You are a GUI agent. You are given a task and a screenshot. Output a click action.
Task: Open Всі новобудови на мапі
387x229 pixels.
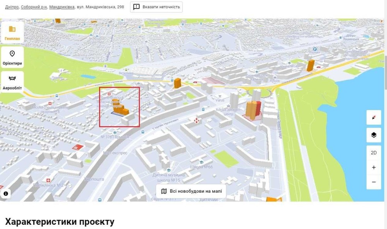(191, 191)
